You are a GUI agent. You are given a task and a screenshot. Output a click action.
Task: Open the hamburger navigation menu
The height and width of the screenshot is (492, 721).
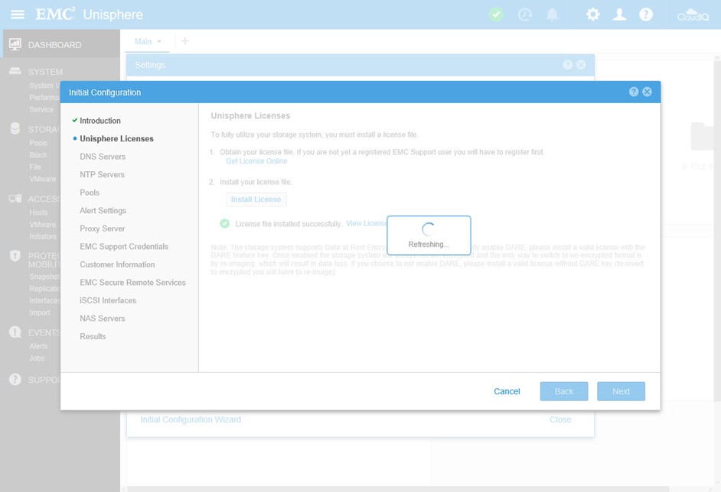[x=18, y=15]
